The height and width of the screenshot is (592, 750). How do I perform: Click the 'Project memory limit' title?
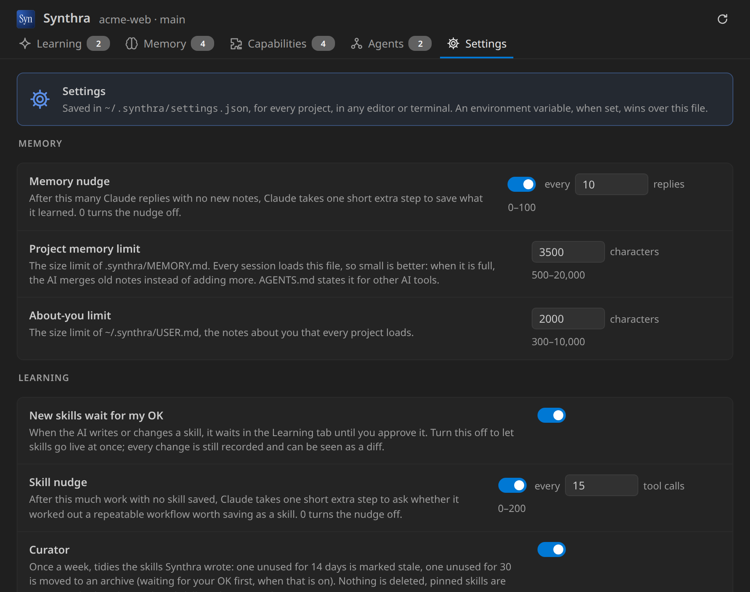pyautogui.click(x=85, y=249)
